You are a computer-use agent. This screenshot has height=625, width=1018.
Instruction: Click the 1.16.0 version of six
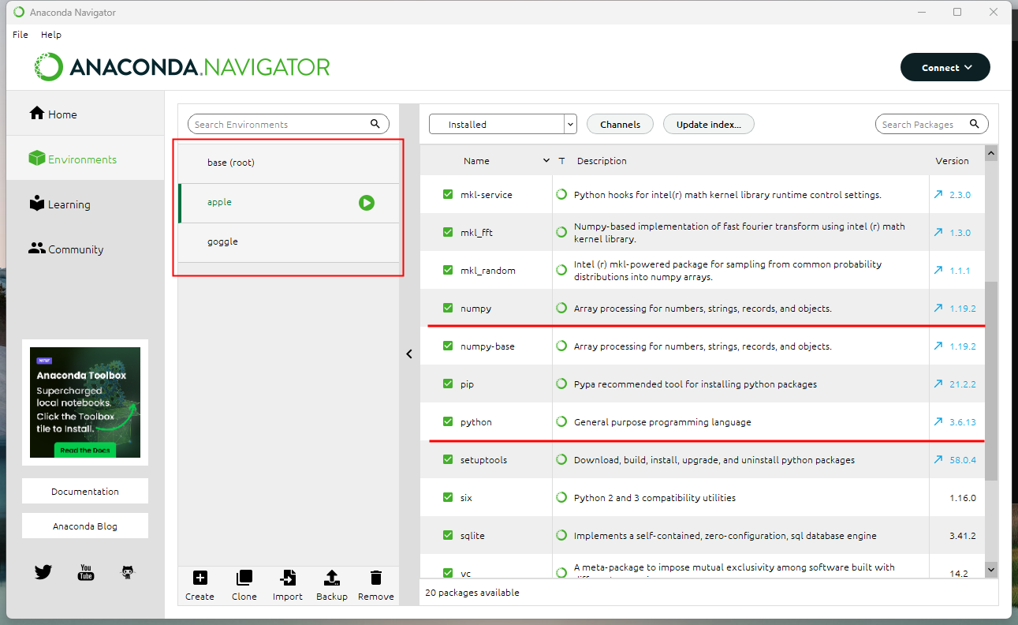click(963, 497)
